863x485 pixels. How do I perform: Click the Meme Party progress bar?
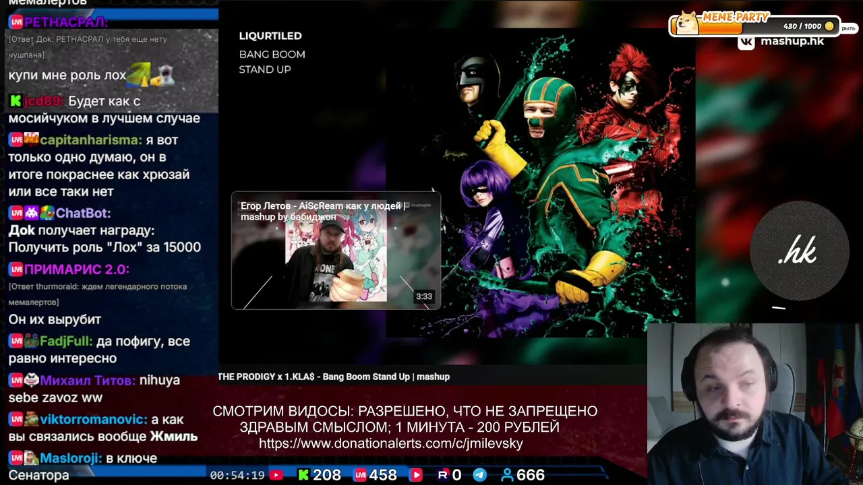click(x=754, y=26)
